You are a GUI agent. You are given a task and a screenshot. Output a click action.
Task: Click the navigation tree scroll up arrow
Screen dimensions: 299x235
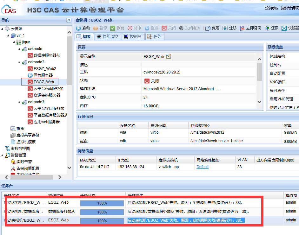click(70, 33)
